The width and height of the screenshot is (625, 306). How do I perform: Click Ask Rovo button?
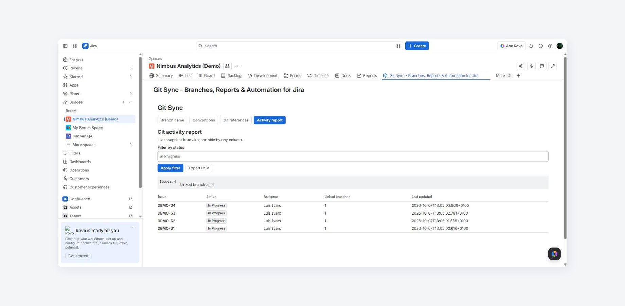511,46
